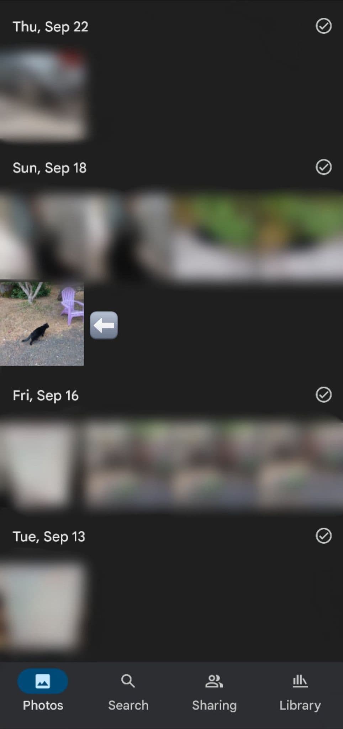Screen dimensions: 343x729
Task: Select all photos from Fri, Sep 16
Action: point(323,395)
